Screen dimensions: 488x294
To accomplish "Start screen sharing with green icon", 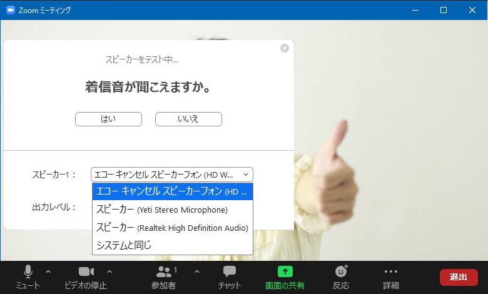I will (x=285, y=276).
